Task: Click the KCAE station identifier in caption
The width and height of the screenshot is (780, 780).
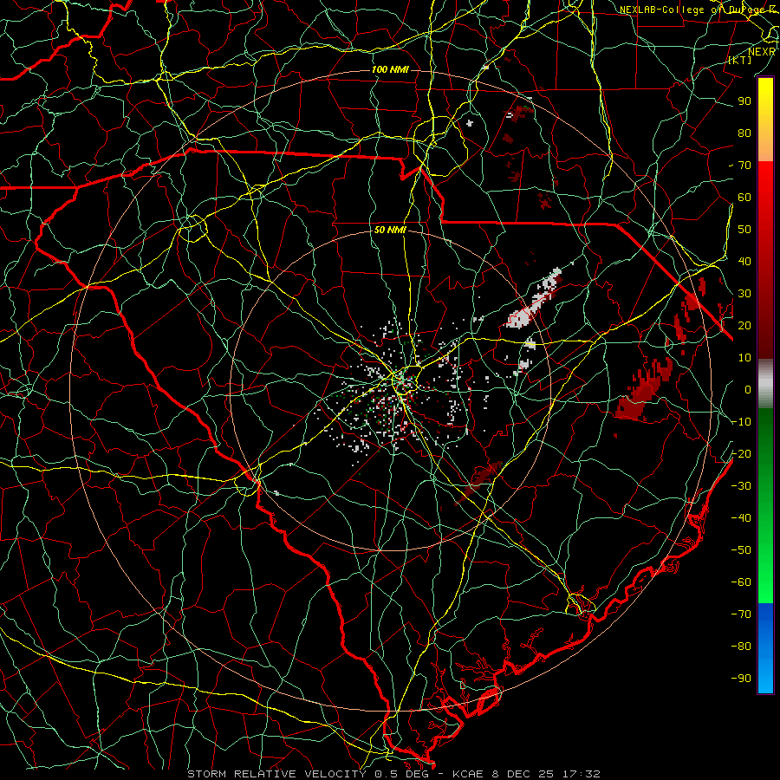Action: (x=468, y=774)
